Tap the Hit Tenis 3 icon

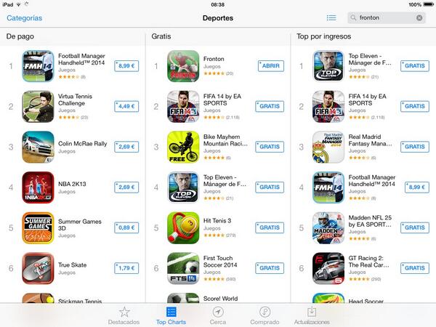tap(183, 227)
